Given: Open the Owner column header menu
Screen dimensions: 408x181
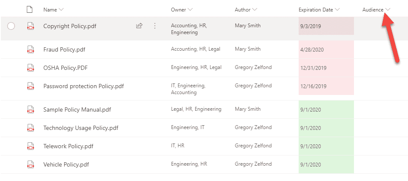Looking at the screenshot, I should (190, 9).
